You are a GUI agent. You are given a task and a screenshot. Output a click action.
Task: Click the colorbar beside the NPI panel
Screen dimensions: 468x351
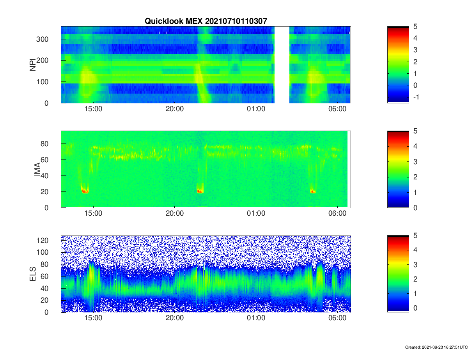(398, 64)
